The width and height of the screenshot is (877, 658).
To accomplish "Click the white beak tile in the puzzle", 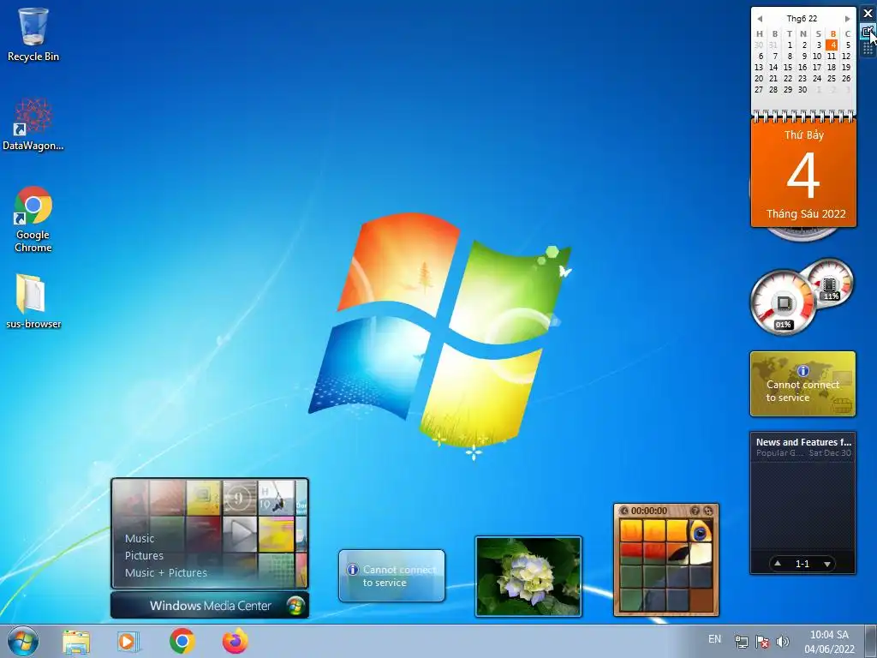I will click(701, 553).
